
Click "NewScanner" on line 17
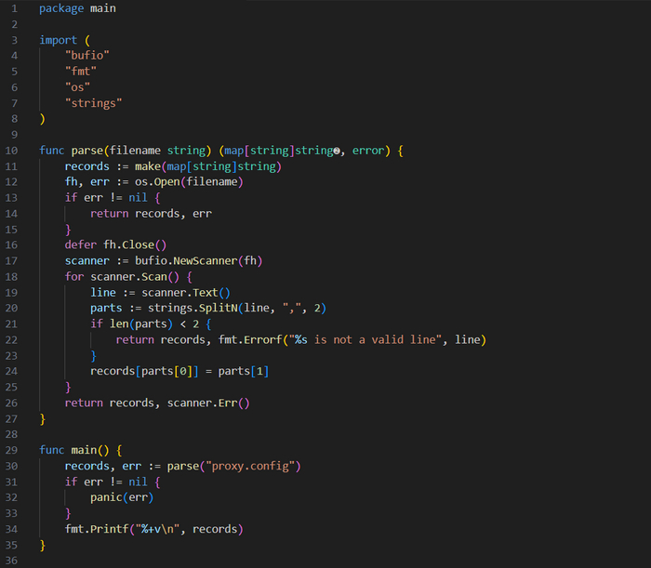(x=206, y=261)
